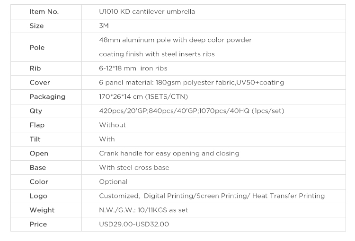This screenshot has width=355, height=241.
Task: Select the 'U1010 KD cantilever umbrella' text
Action: click(147, 12)
